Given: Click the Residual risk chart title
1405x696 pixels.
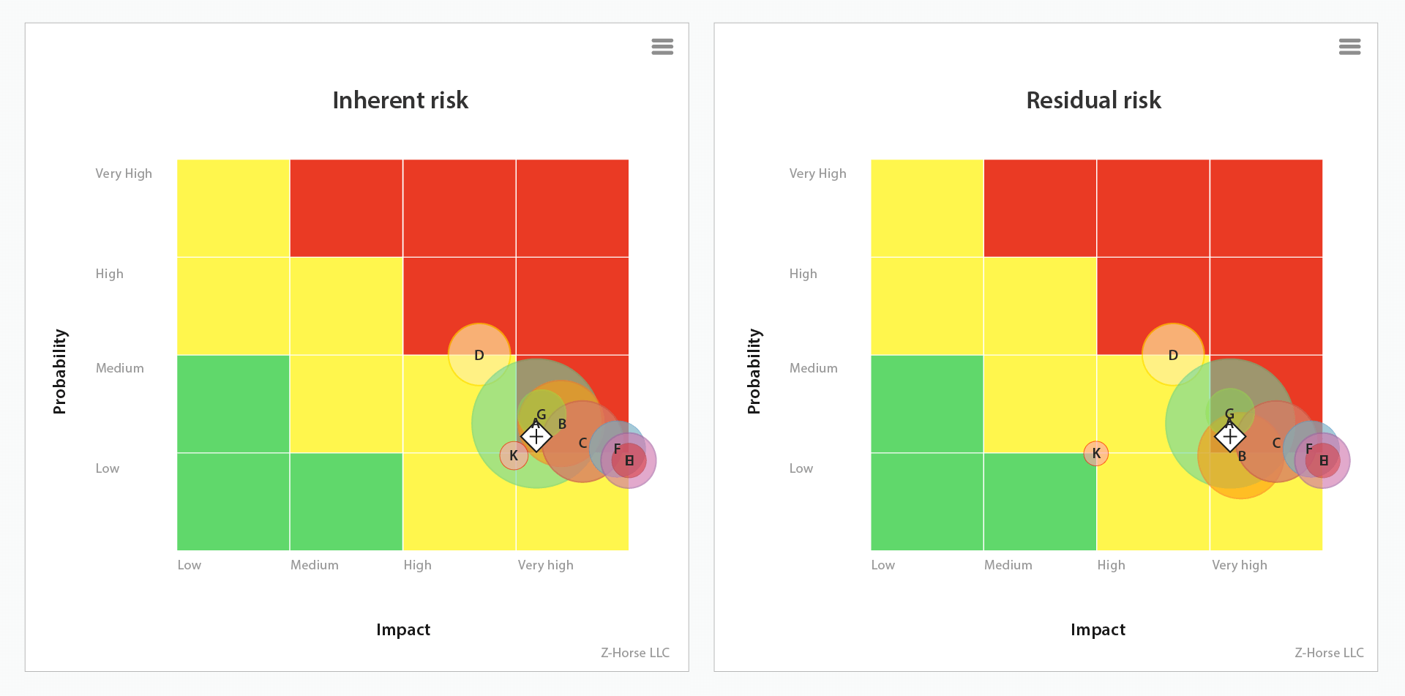Looking at the screenshot, I should [1093, 100].
